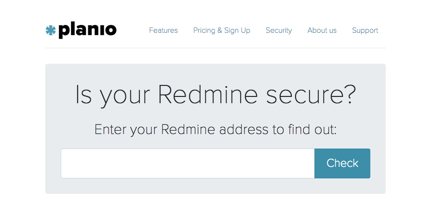The height and width of the screenshot is (217, 434).
Task: Click the blue planio asterisk logo icon
Action: coord(51,30)
